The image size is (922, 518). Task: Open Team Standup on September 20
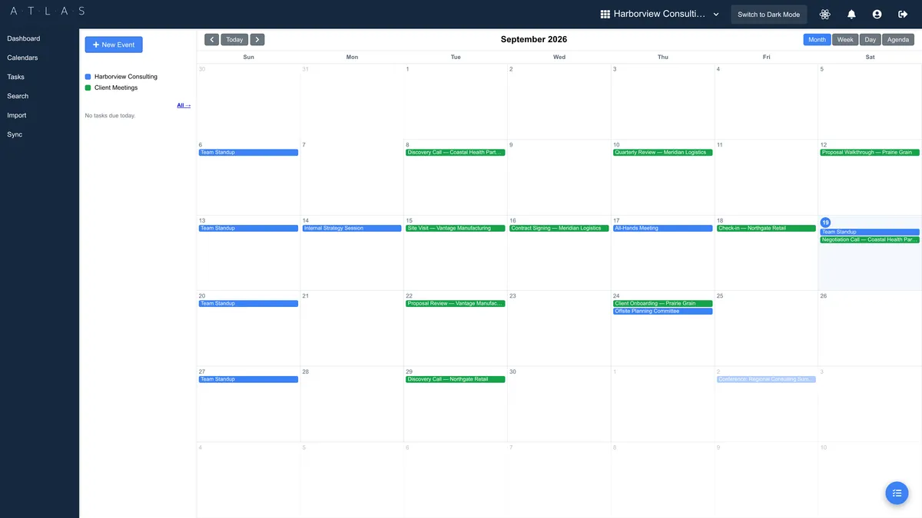[248, 304]
